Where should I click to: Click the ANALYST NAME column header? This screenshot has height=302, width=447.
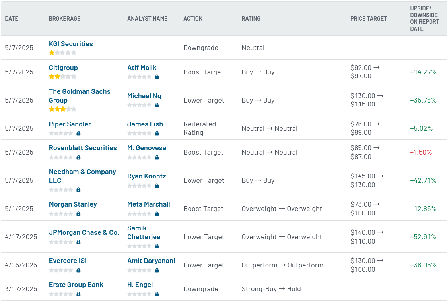pos(148,19)
